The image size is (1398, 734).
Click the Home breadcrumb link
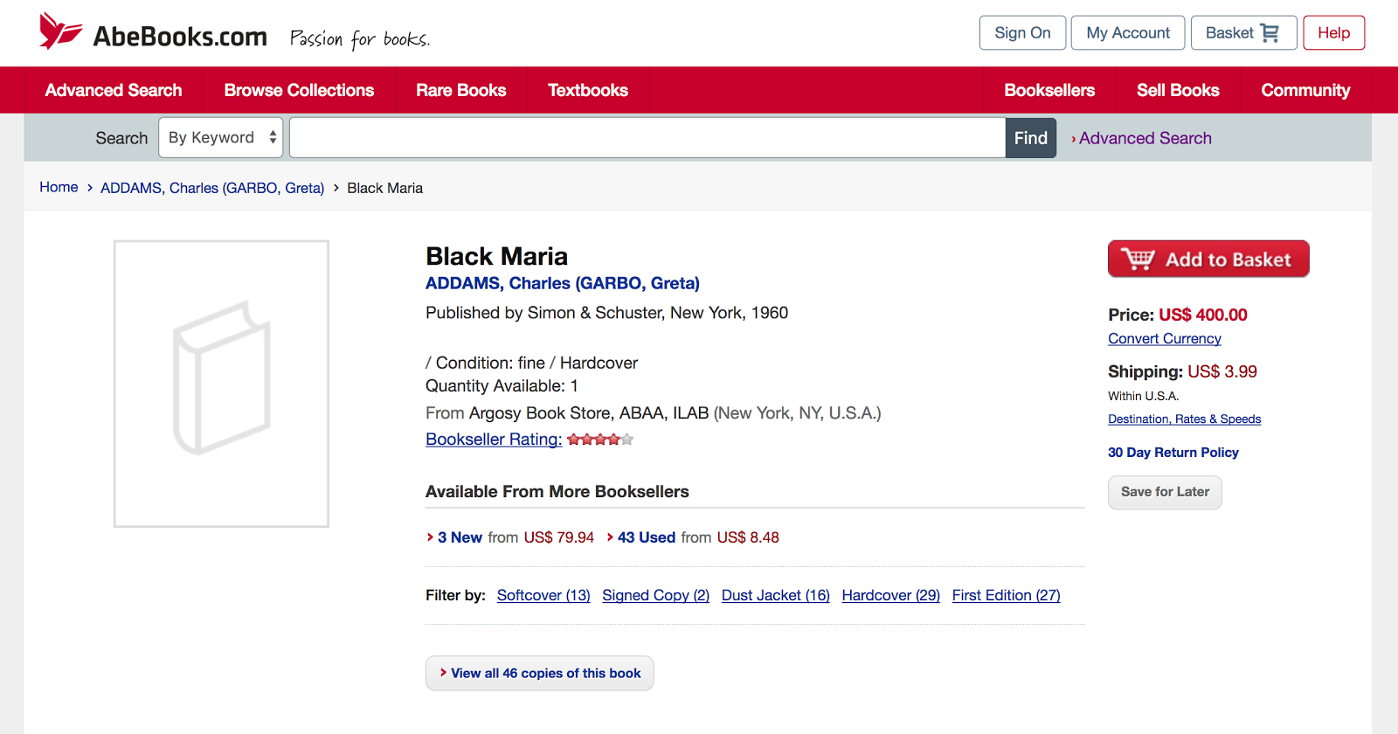(59, 187)
